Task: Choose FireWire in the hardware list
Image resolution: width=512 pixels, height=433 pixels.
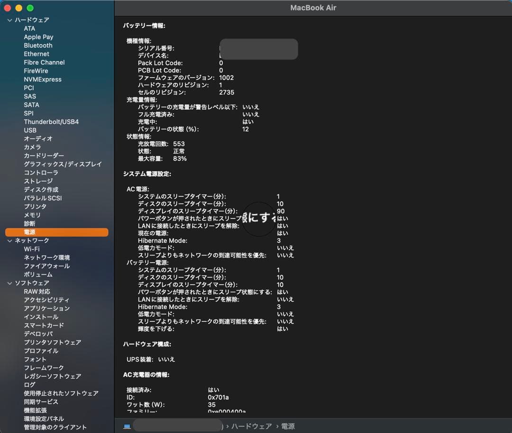Action: pos(36,71)
